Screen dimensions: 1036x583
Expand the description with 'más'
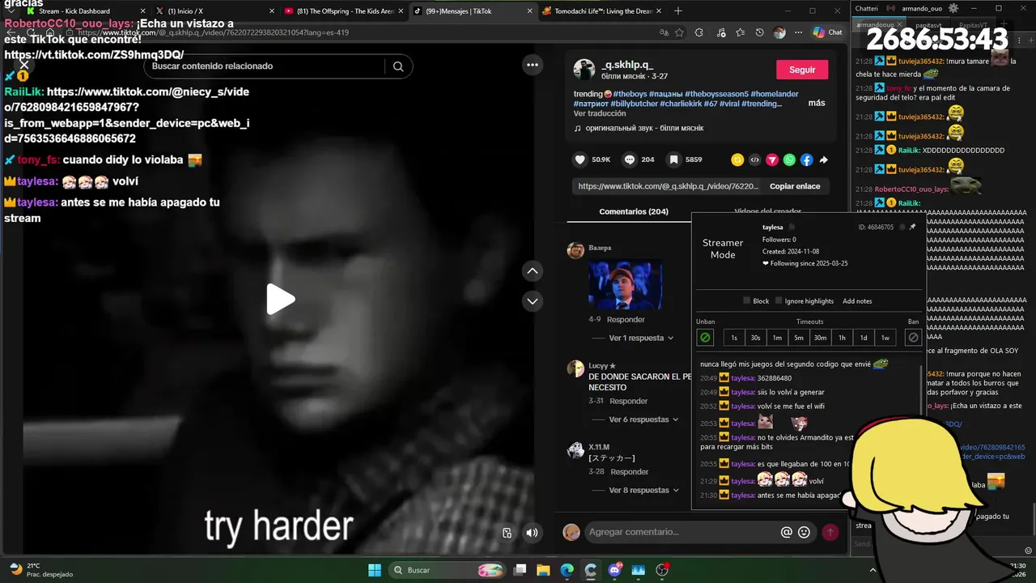tap(817, 103)
